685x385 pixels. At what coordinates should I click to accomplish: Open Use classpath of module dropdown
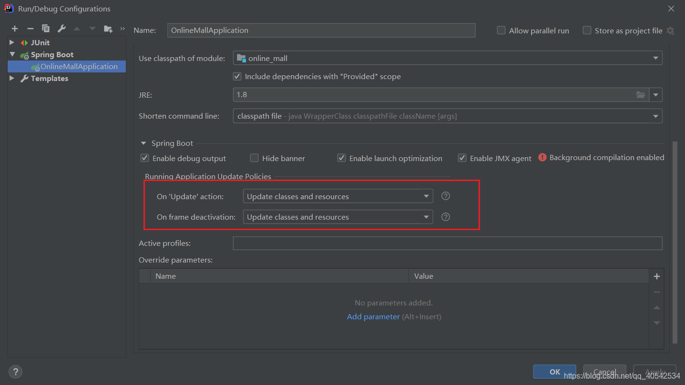tap(448, 58)
